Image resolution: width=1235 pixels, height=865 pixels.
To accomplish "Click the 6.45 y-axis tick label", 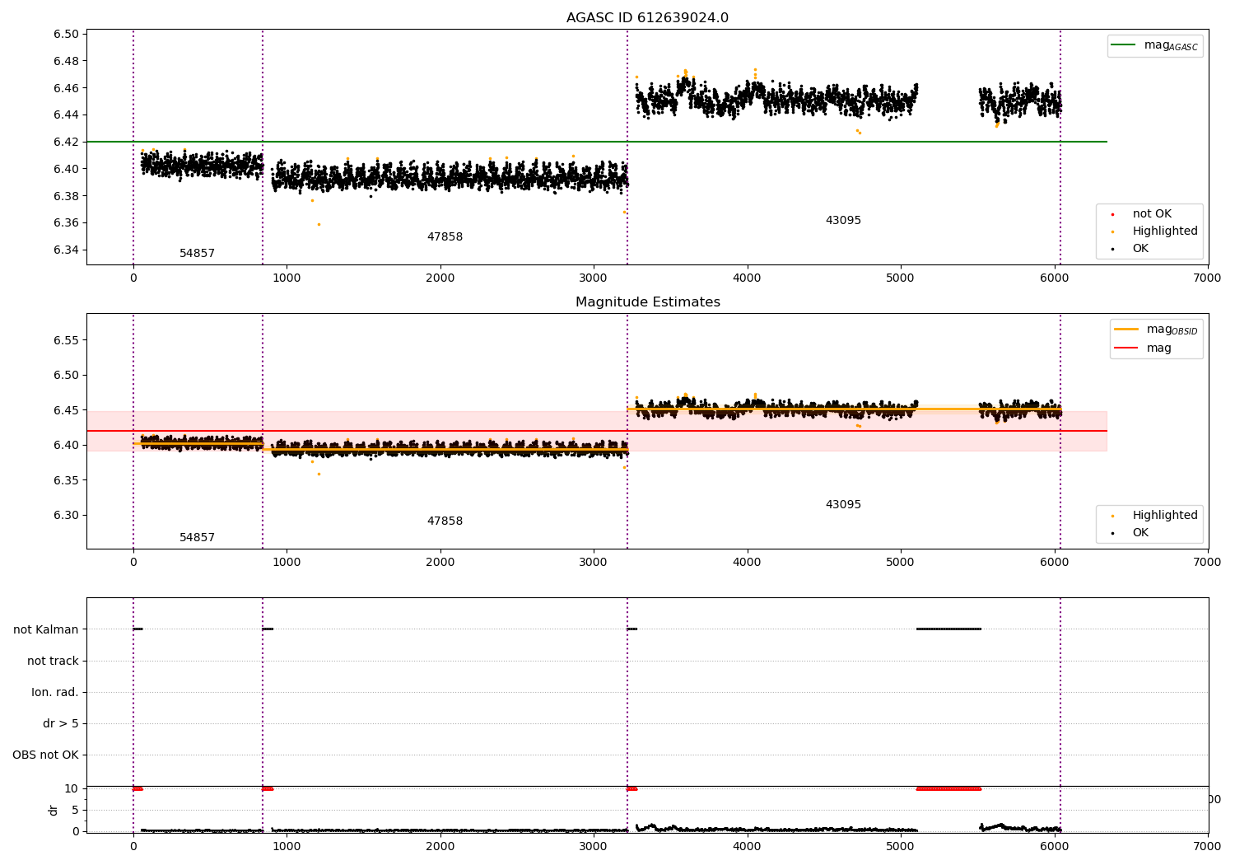I will [x=65, y=410].
